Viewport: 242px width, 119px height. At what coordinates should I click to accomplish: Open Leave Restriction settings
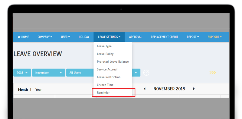click(x=113, y=77)
